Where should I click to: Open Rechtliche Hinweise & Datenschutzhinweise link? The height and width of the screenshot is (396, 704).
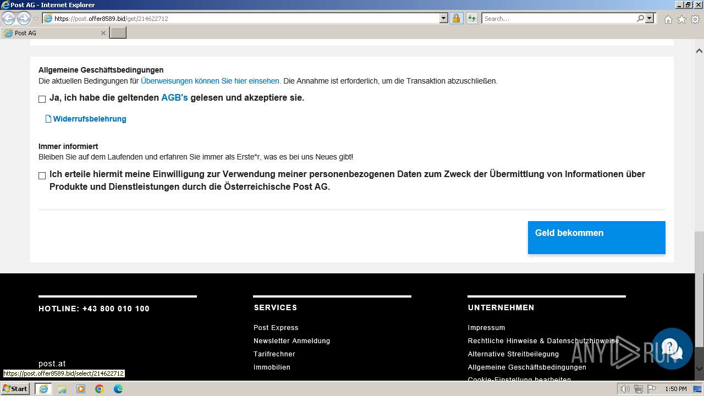(x=543, y=341)
